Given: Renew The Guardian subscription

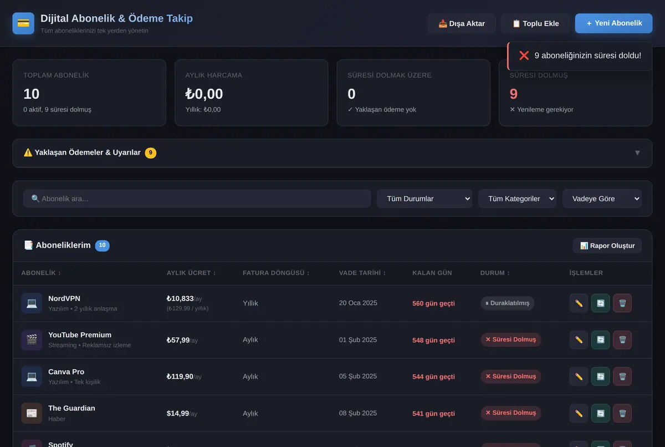Looking at the screenshot, I should (x=601, y=413).
